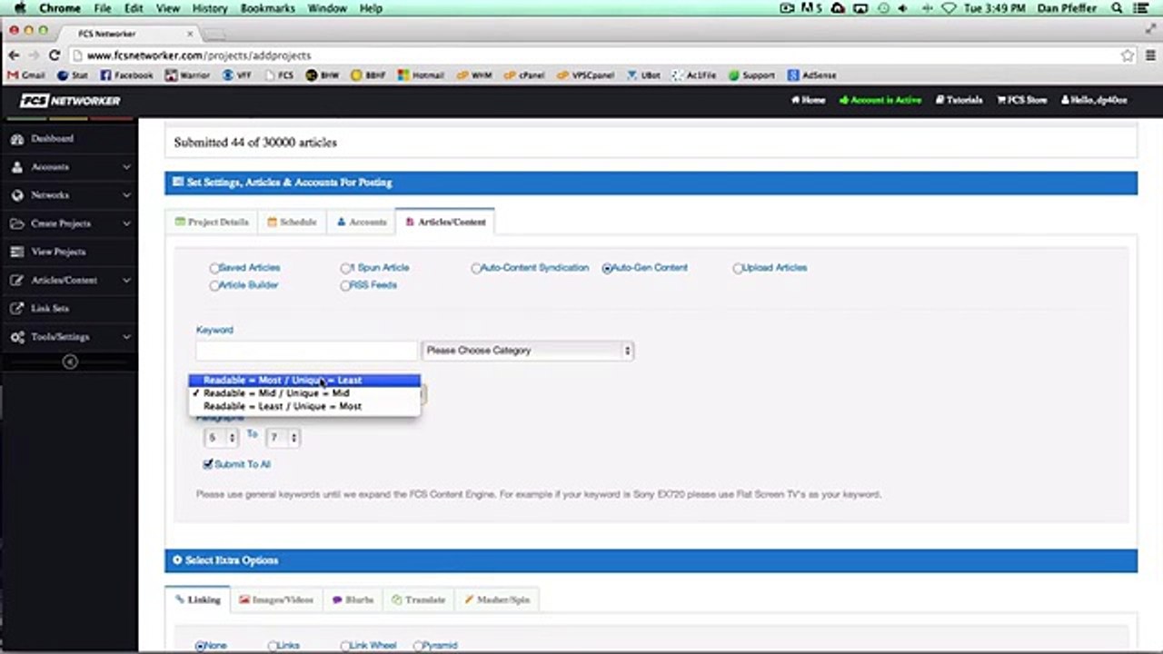Select the 1 Spun Article option

(345, 268)
